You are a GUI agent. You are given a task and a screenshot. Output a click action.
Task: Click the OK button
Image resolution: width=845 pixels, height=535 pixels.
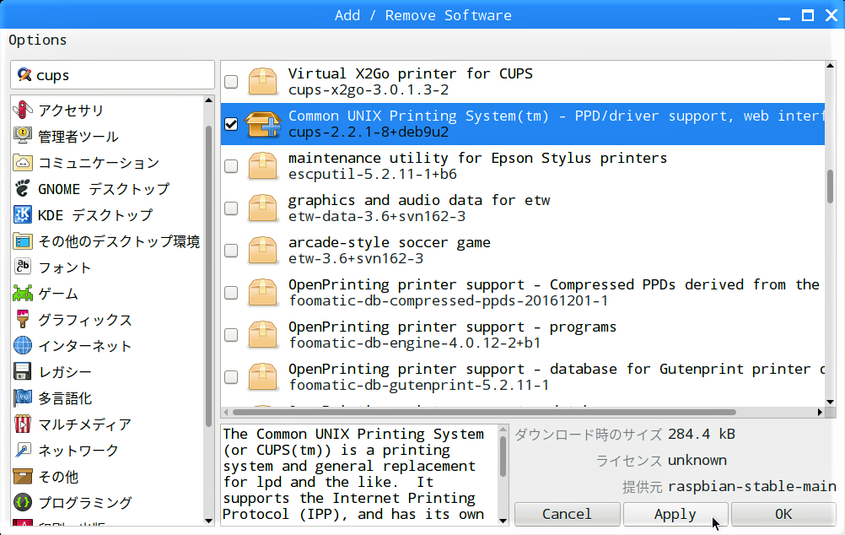783,514
